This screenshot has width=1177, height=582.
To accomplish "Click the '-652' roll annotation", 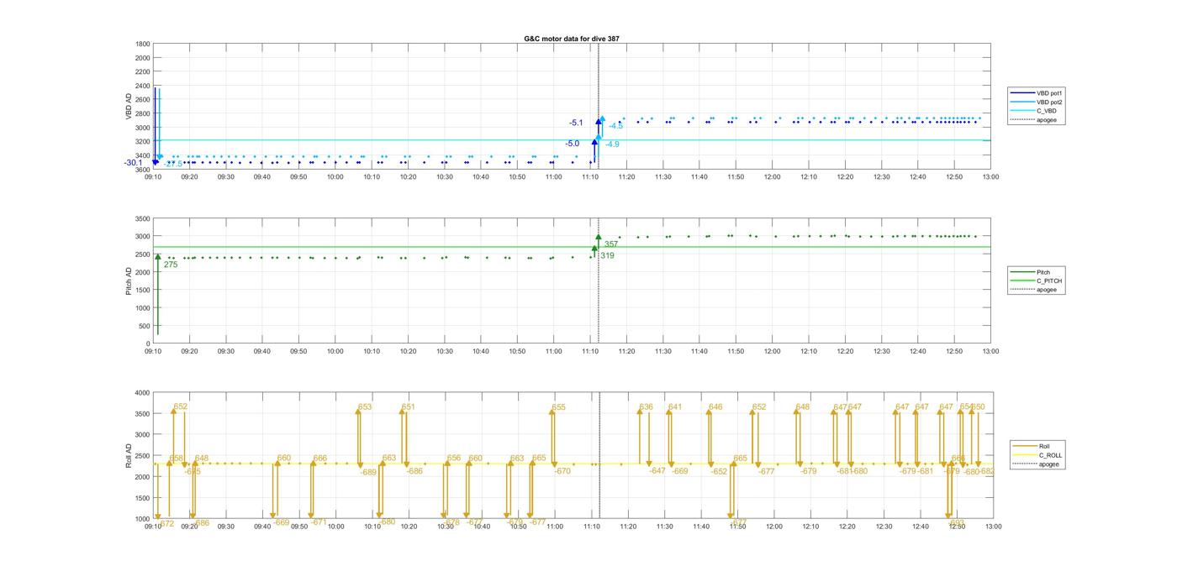I will pos(719,472).
